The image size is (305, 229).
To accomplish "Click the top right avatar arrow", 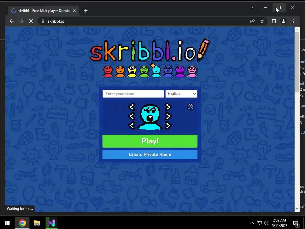I will pos(168,107).
